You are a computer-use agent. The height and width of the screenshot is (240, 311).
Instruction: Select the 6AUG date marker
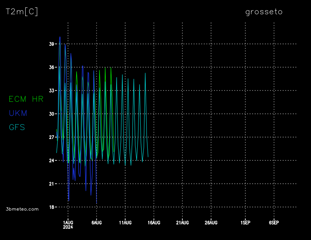point(96,223)
